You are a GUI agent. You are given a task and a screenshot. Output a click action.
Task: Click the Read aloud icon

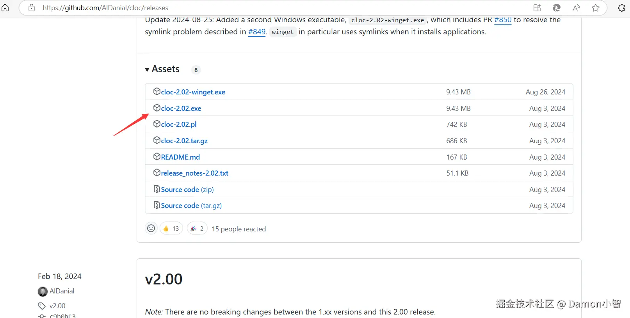576,8
